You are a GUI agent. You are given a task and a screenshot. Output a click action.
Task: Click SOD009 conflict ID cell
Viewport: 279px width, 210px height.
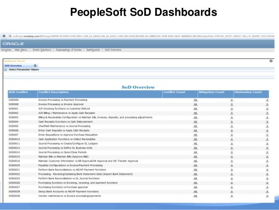(14, 100)
